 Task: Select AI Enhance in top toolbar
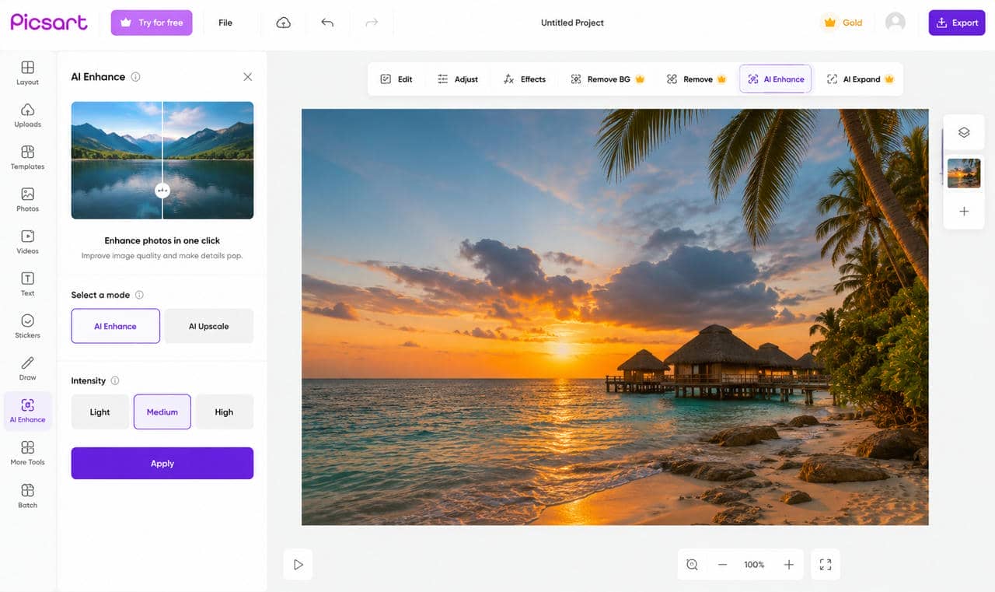[775, 79]
